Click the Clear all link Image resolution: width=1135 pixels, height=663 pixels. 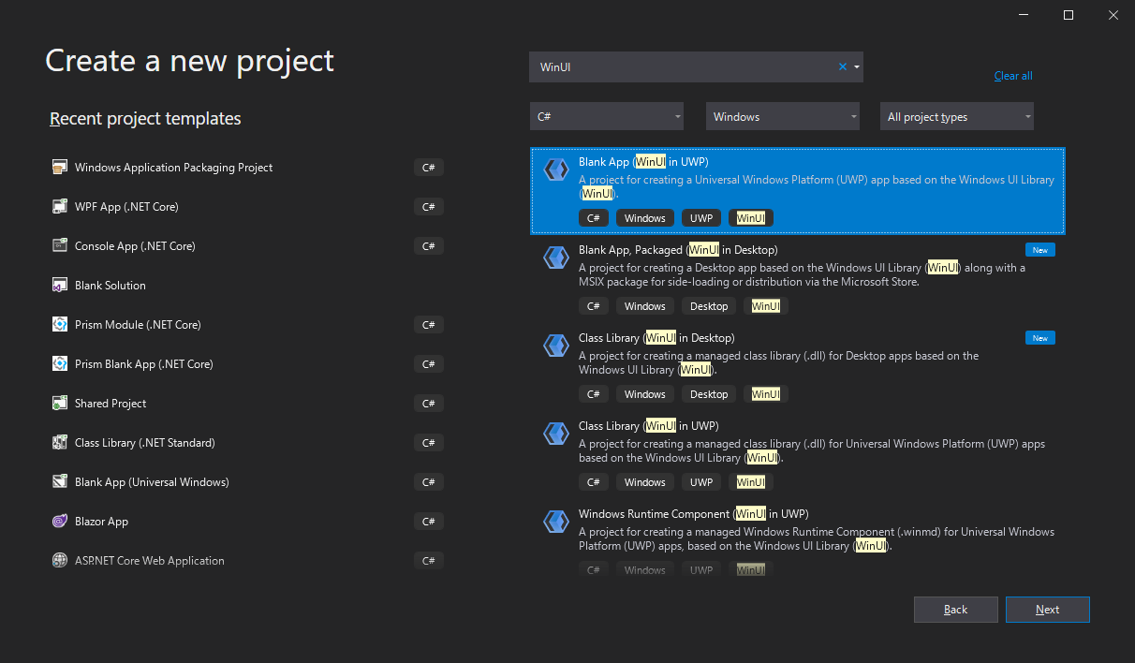pyautogui.click(x=1012, y=76)
